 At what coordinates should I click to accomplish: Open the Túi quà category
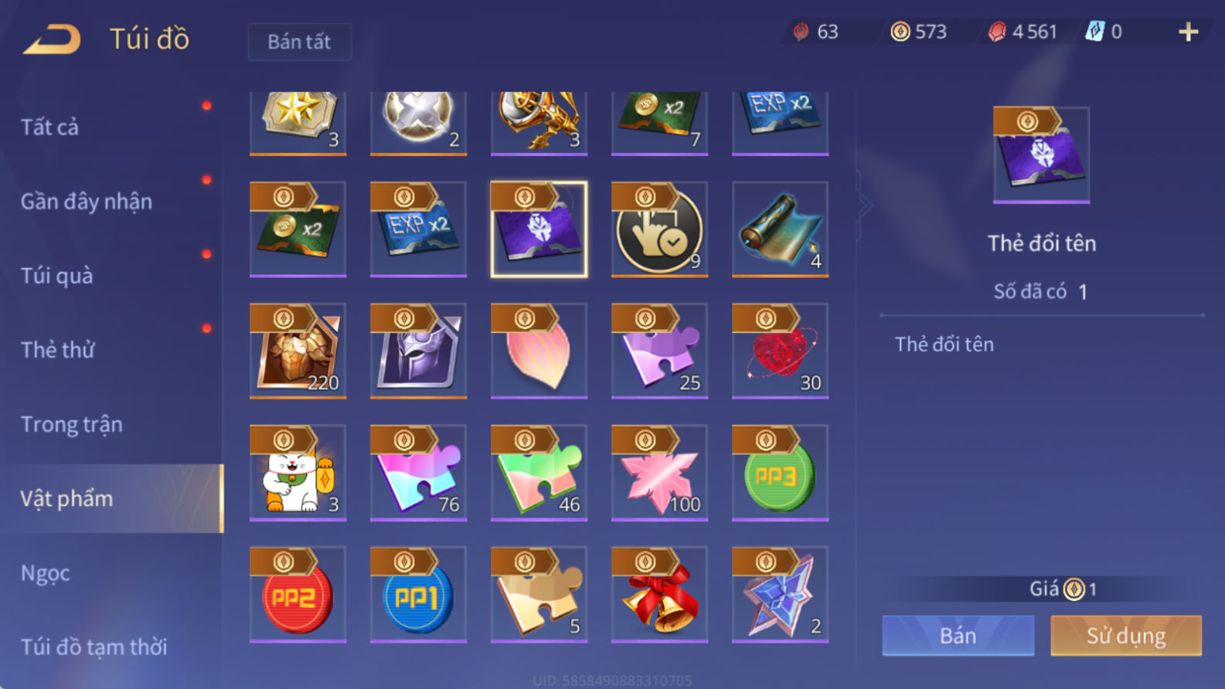click(x=56, y=276)
